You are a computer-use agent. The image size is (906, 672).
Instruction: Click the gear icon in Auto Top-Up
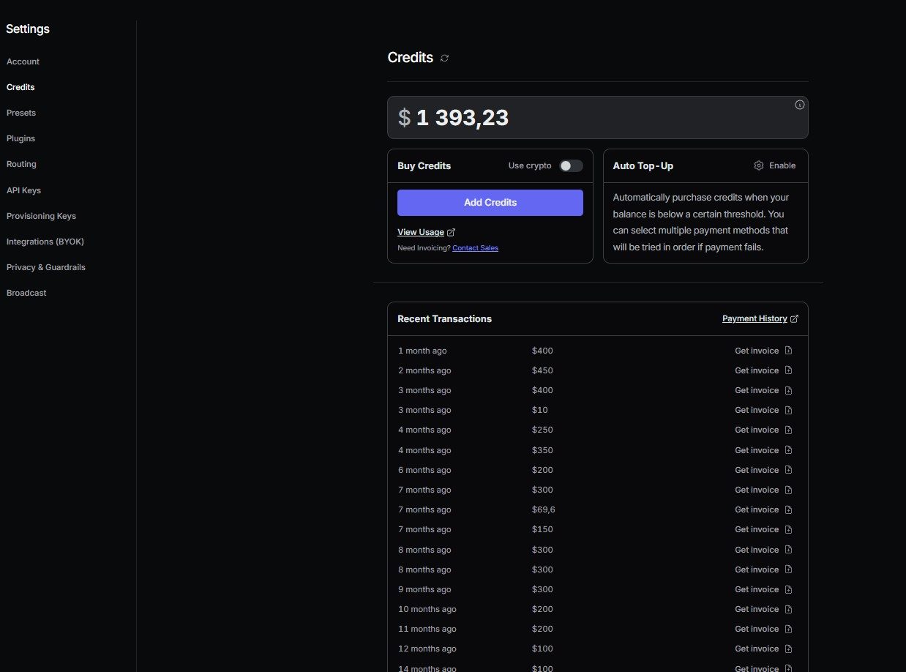point(758,165)
